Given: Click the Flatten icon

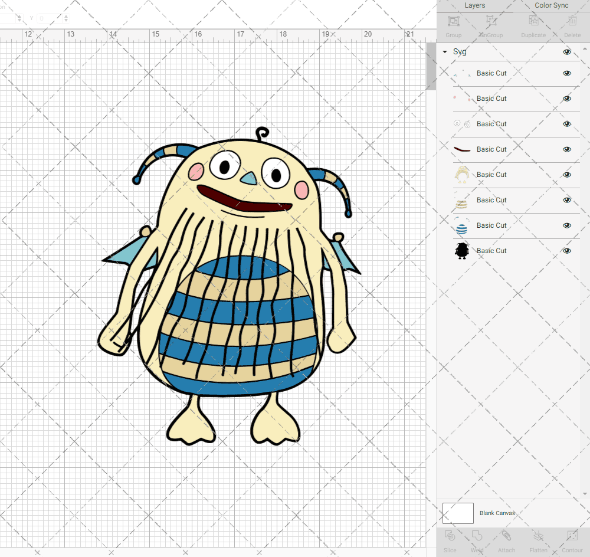Looking at the screenshot, I should [x=539, y=536].
